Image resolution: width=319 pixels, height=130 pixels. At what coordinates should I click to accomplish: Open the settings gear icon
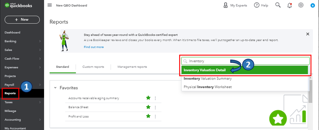300,5
